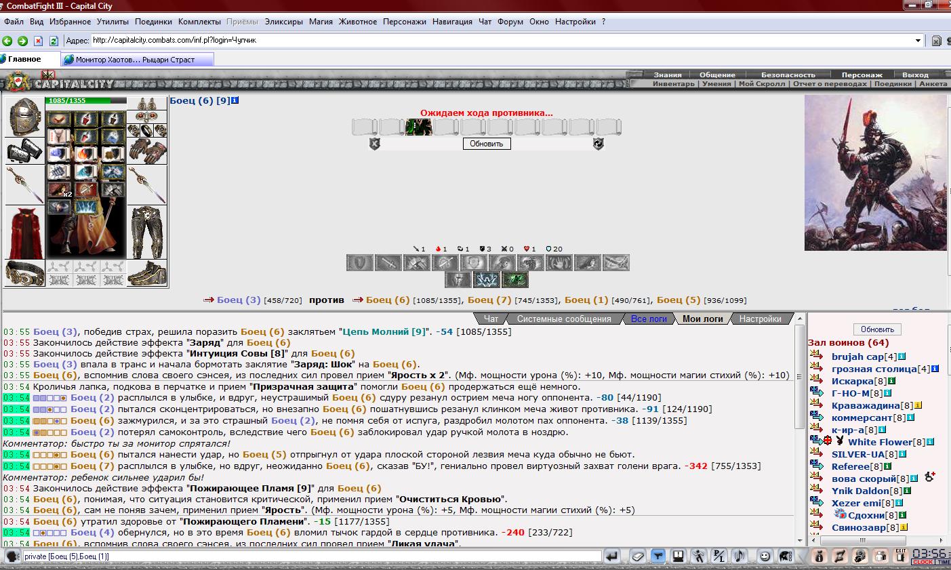This screenshot has width=951, height=570.
Task: Toggle the P/L button
Action: [720, 556]
